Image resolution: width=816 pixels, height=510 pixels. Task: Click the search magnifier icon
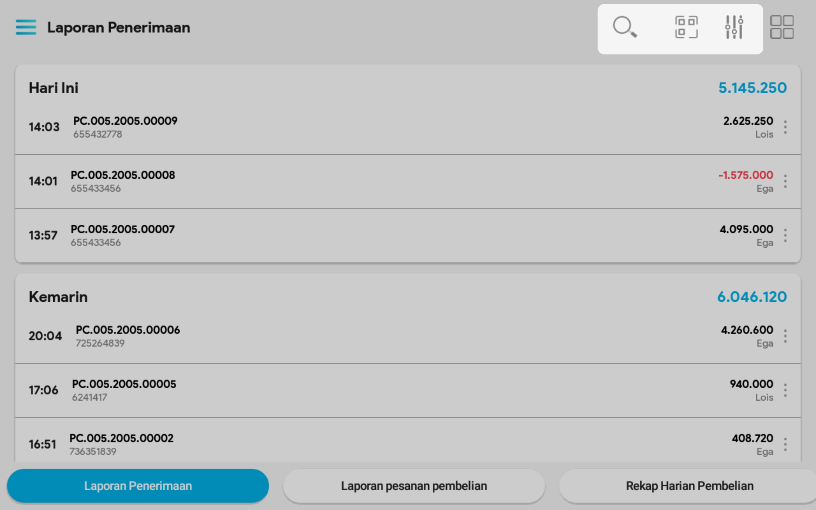tap(624, 27)
